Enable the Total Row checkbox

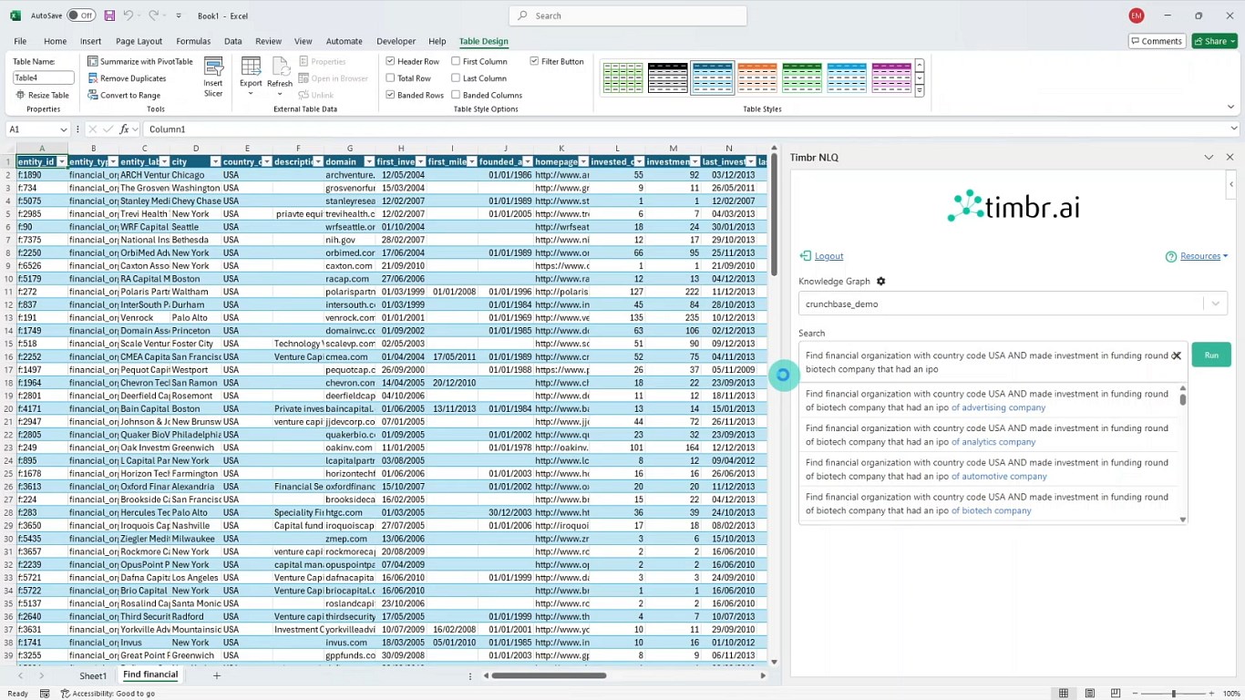(390, 78)
